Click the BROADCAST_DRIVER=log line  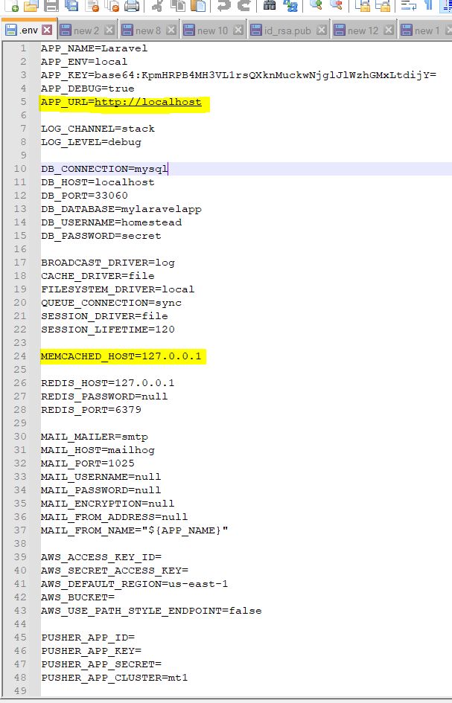(108, 263)
